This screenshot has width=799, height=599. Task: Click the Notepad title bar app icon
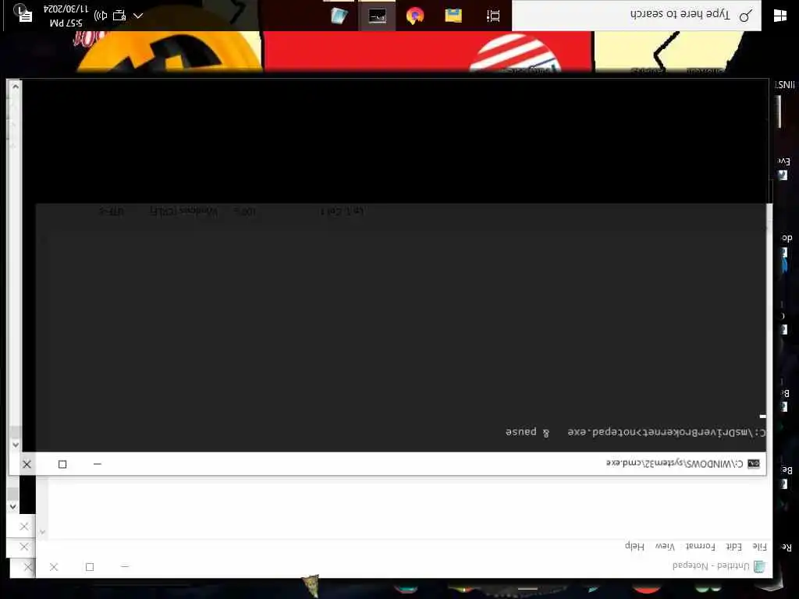tap(759, 566)
